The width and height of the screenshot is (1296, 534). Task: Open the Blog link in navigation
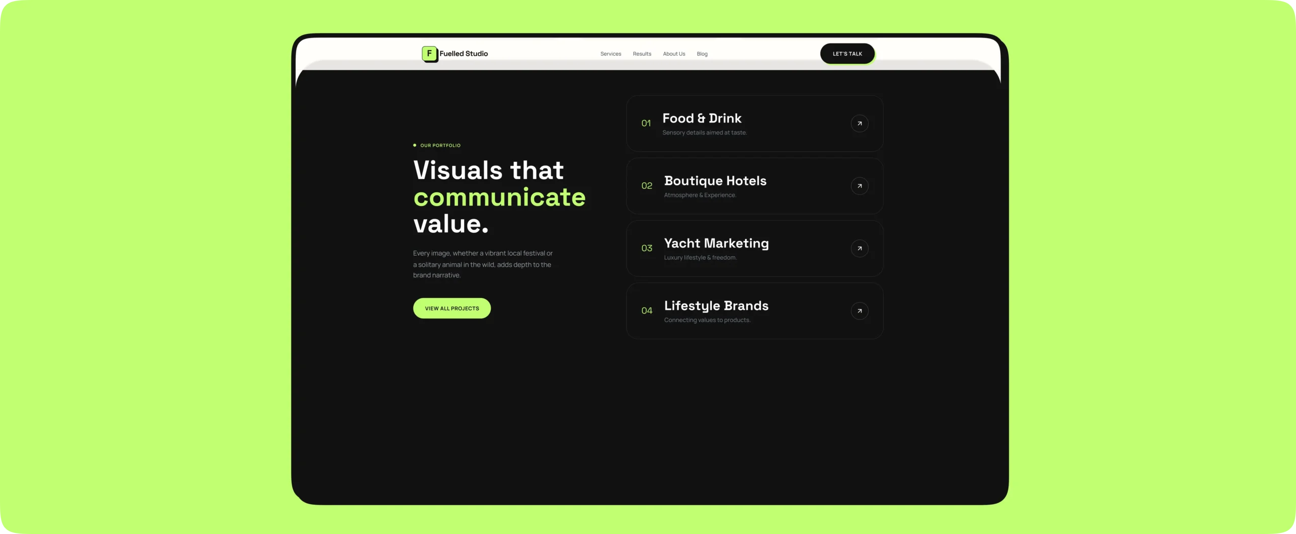[702, 54]
